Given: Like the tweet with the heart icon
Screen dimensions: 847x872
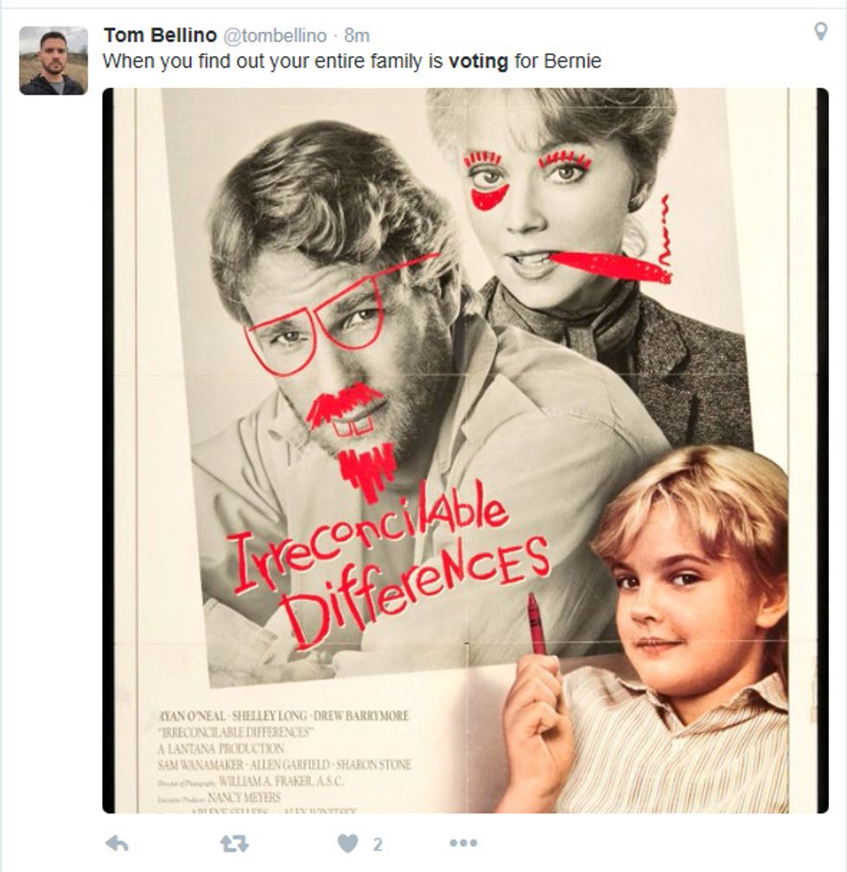Looking at the screenshot, I should click(348, 844).
